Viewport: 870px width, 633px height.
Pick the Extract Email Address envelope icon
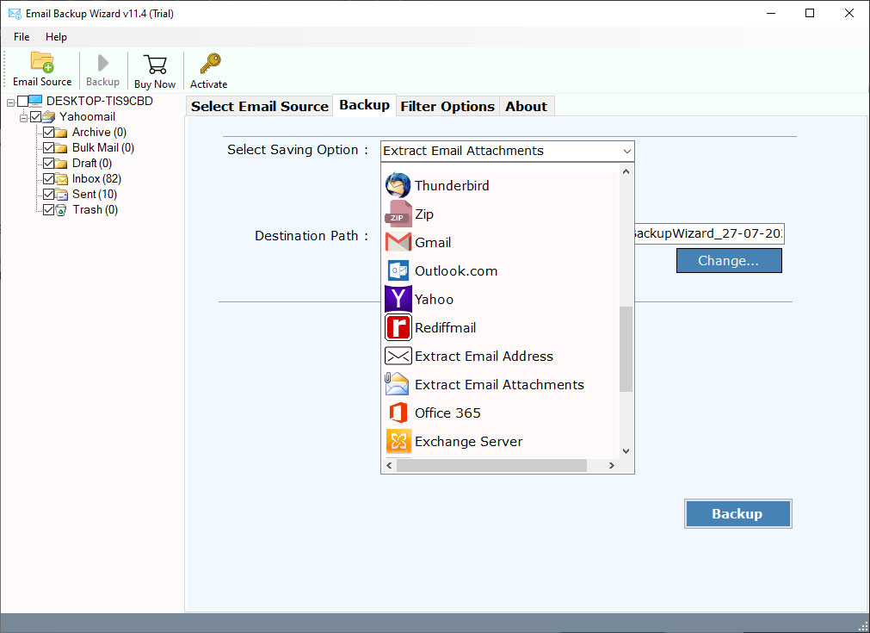[398, 356]
